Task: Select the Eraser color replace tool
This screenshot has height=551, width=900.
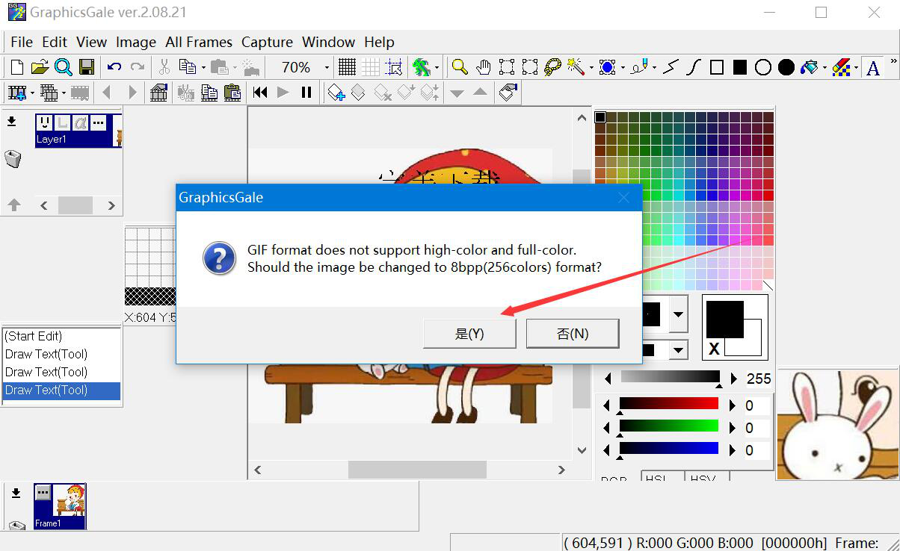Action: pyautogui.click(x=842, y=68)
